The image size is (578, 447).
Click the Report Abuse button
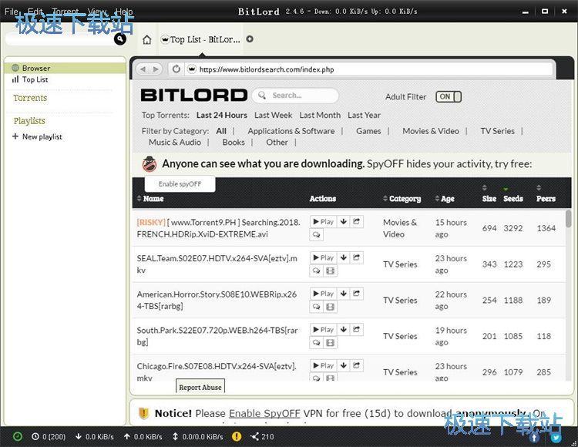pos(200,388)
